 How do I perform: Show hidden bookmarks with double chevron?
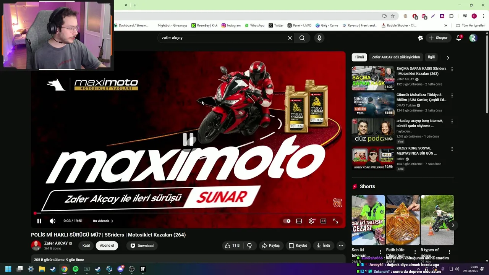(x=445, y=26)
